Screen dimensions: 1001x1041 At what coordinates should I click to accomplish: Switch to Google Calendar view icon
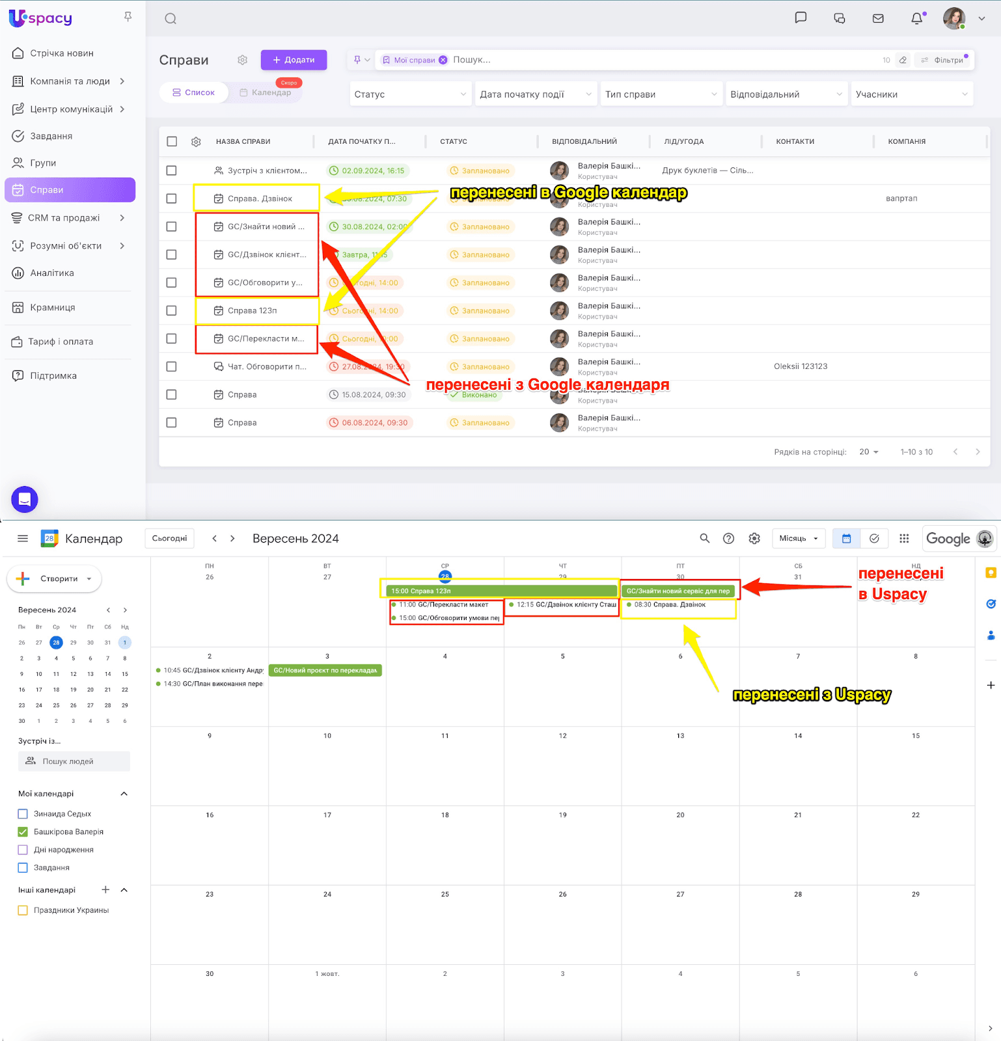click(x=847, y=539)
